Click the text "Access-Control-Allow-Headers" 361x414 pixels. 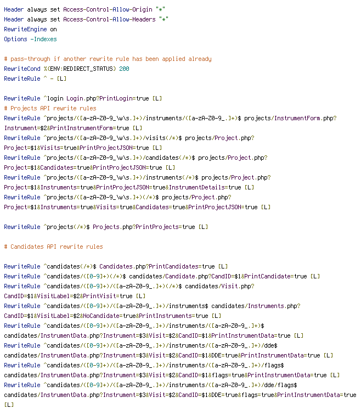pyautogui.click(x=109, y=20)
